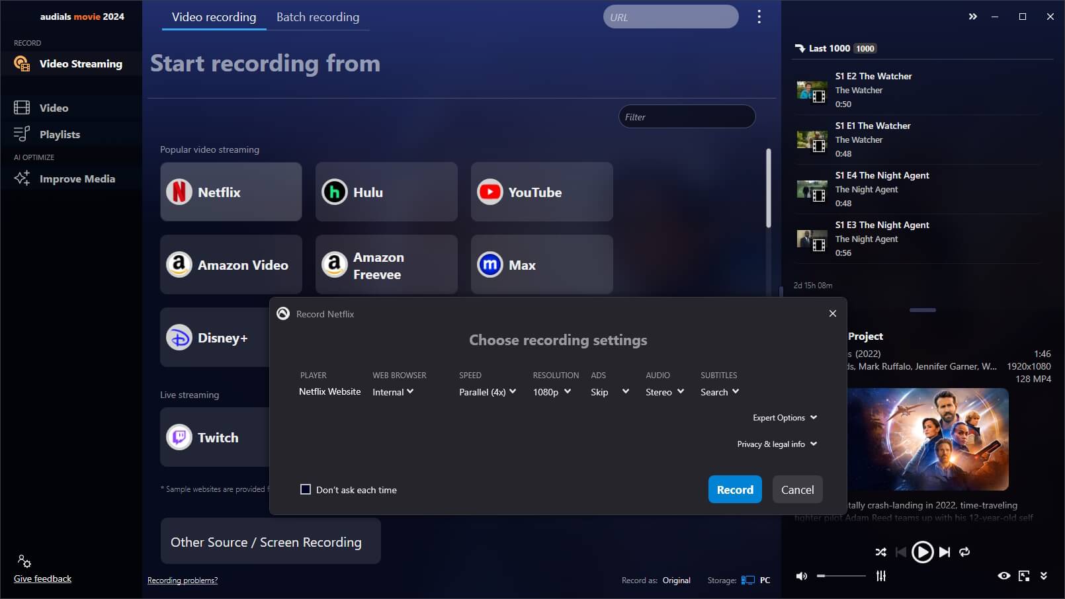
Task: Play the selected media
Action: tap(922, 551)
